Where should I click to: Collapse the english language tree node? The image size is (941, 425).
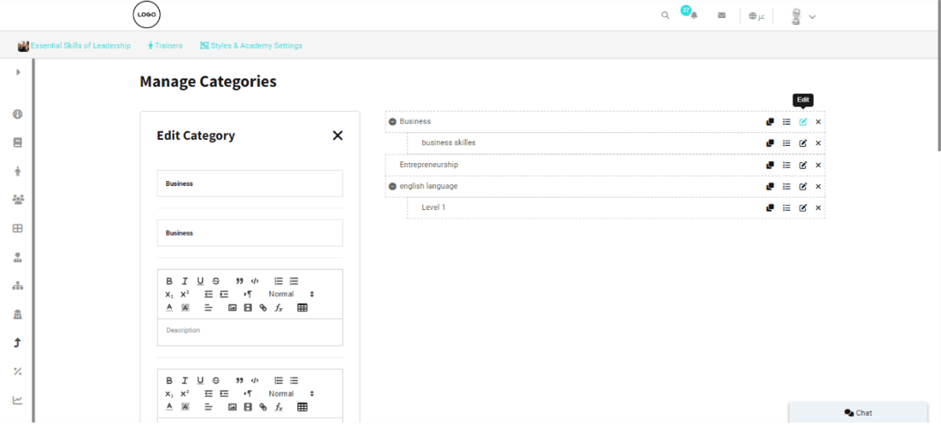392,186
